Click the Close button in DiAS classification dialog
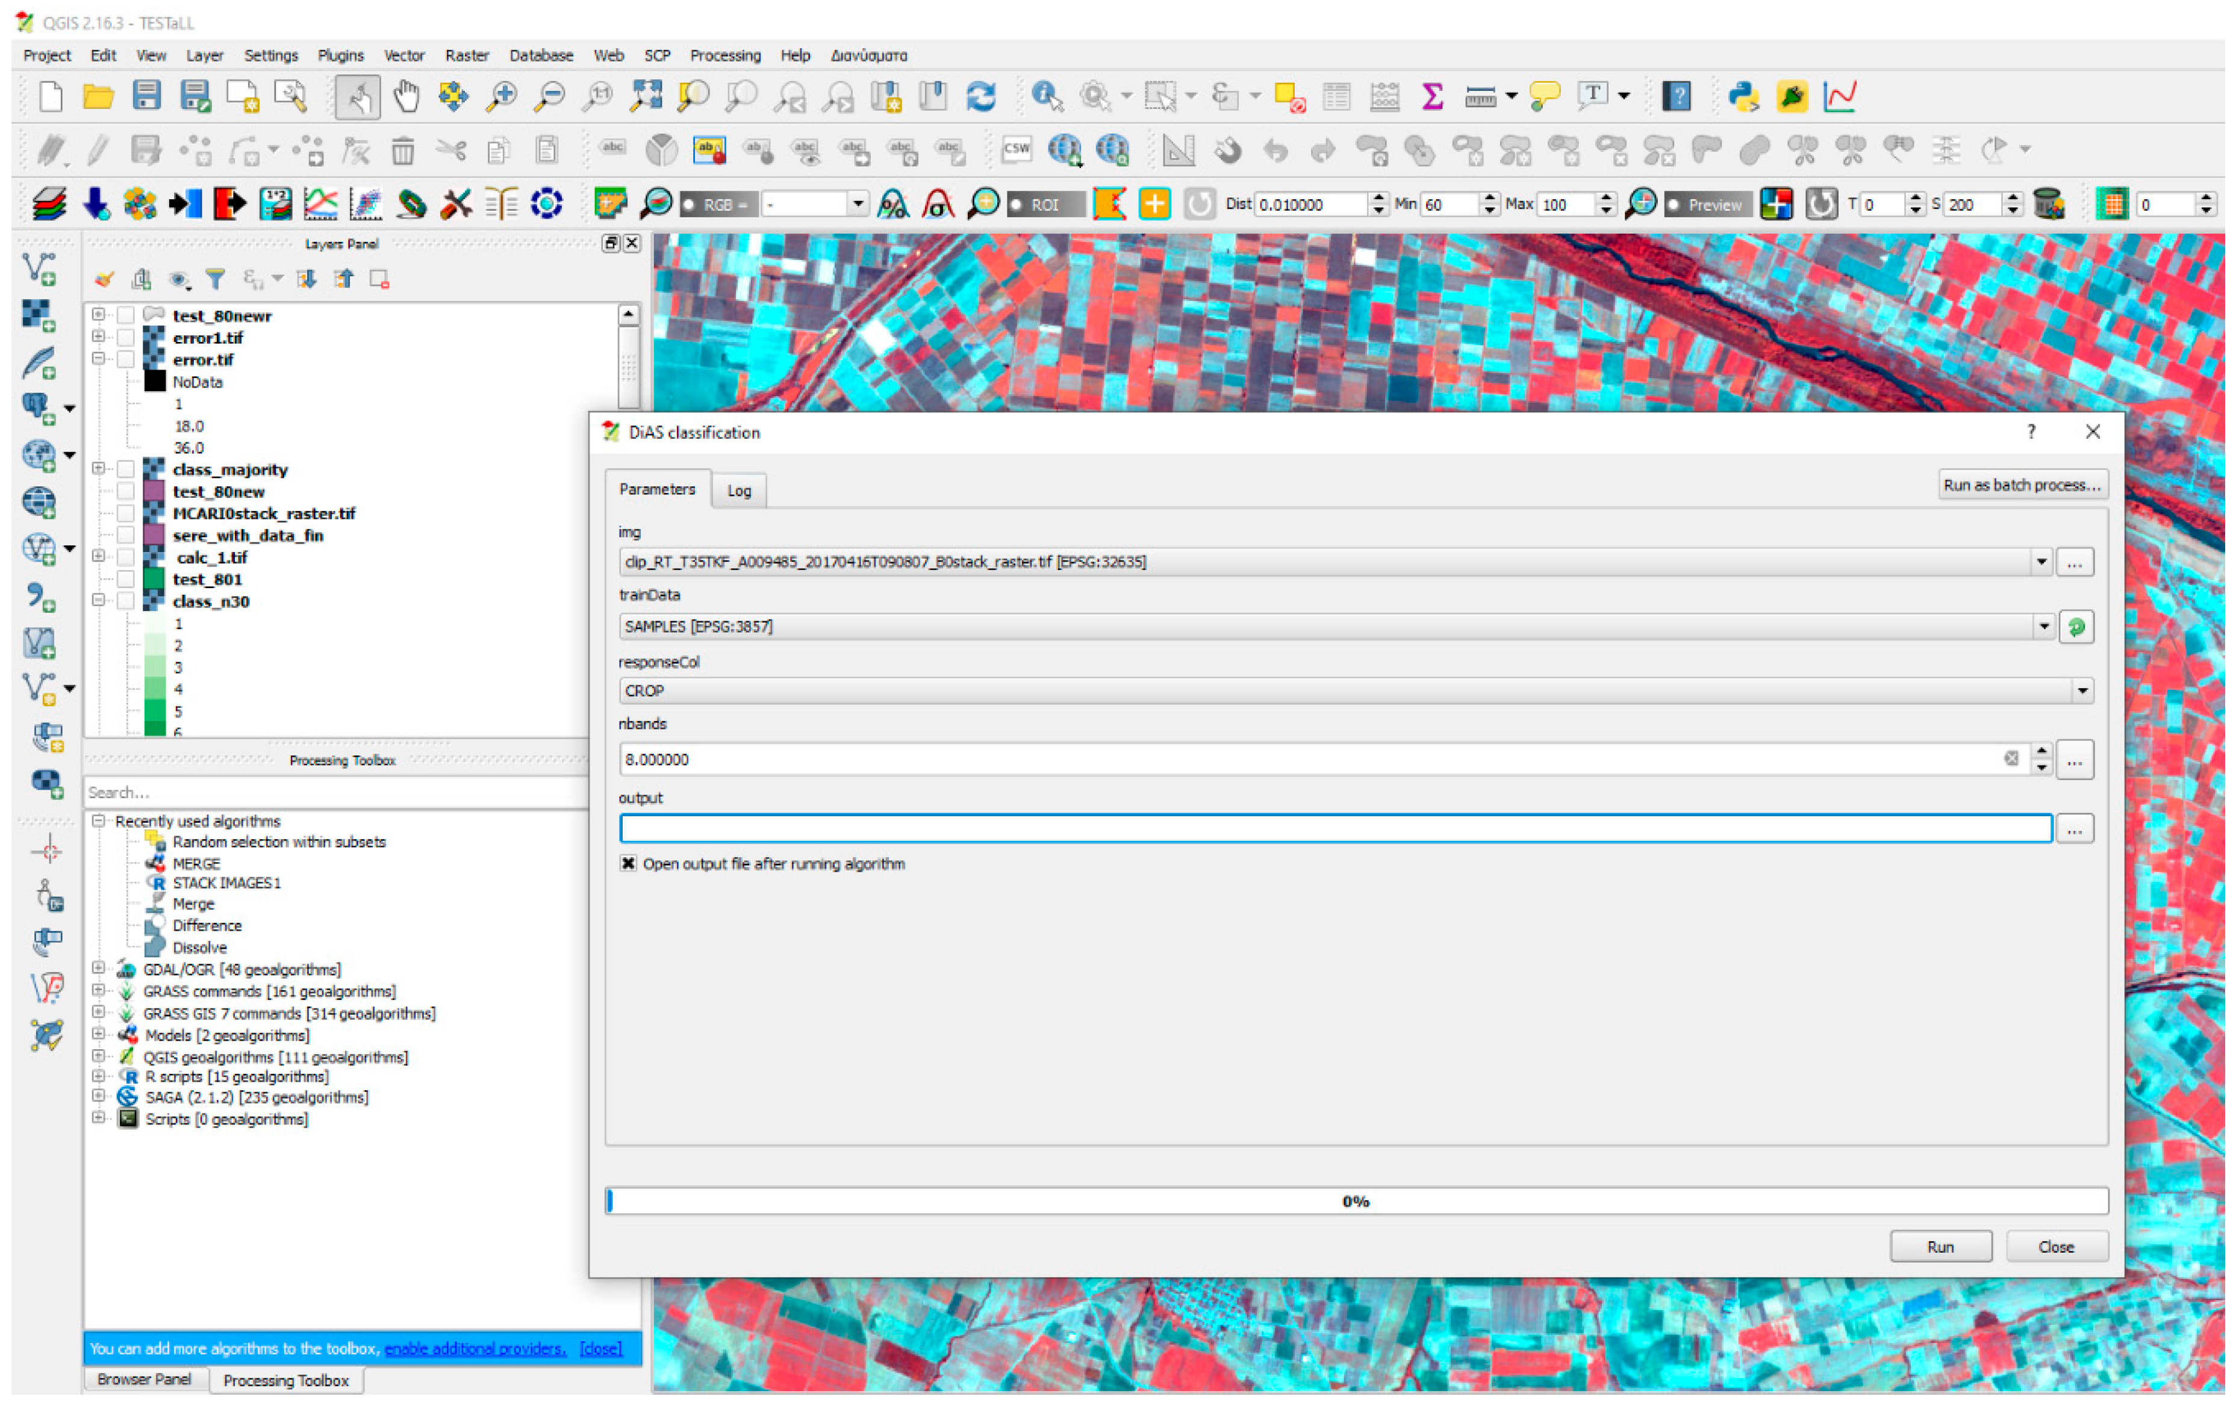Viewport: 2239px width, 1411px height. pyautogui.click(x=2056, y=1247)
